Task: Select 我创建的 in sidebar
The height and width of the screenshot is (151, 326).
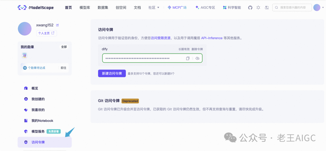Action: [45, 99]
